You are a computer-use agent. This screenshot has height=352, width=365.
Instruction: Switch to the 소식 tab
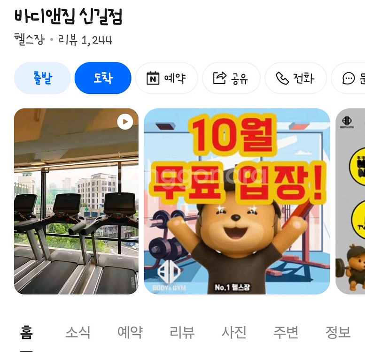click(78, 332)
